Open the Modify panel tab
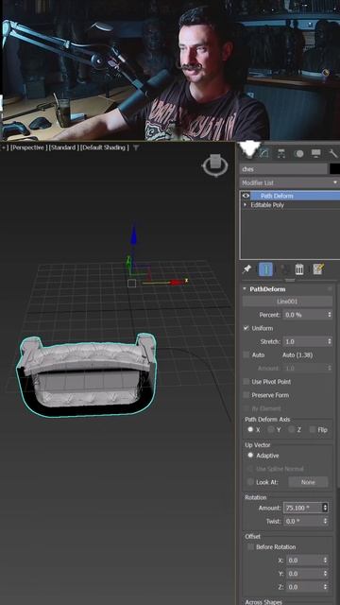 tap(264, 153)
